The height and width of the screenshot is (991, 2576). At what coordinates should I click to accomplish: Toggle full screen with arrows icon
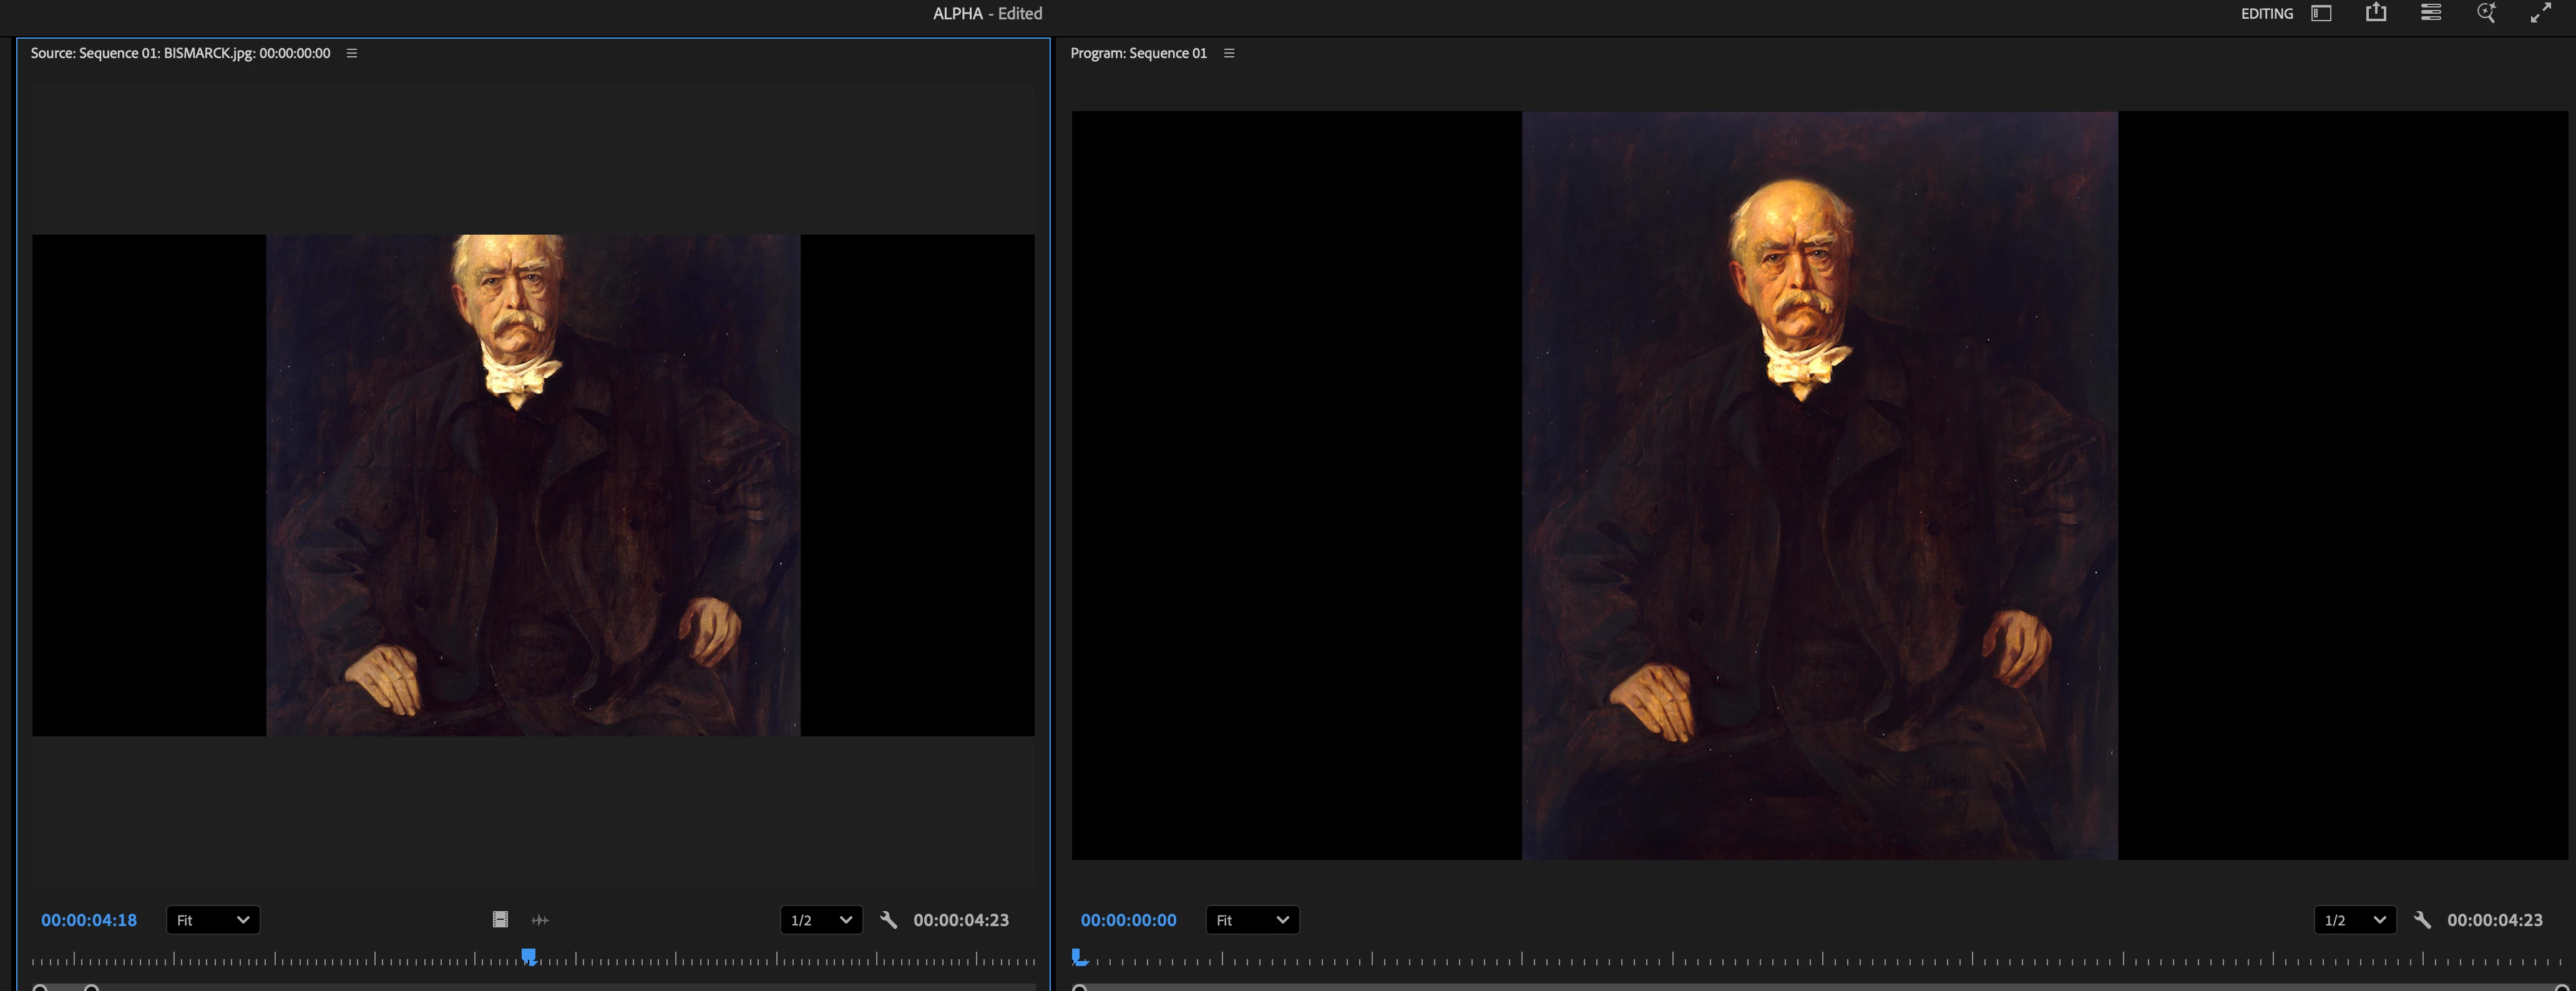click(2541, 13)
